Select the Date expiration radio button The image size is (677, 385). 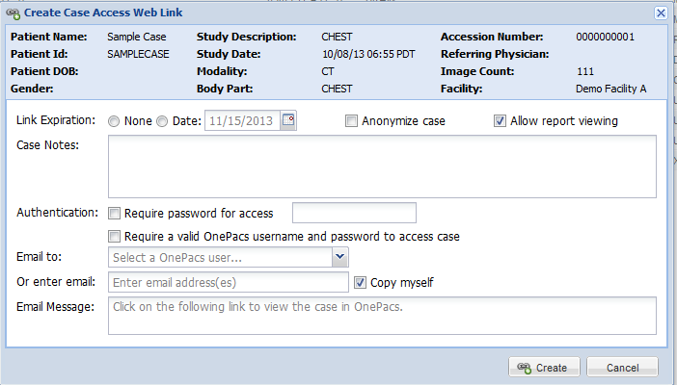pos(162,121)
